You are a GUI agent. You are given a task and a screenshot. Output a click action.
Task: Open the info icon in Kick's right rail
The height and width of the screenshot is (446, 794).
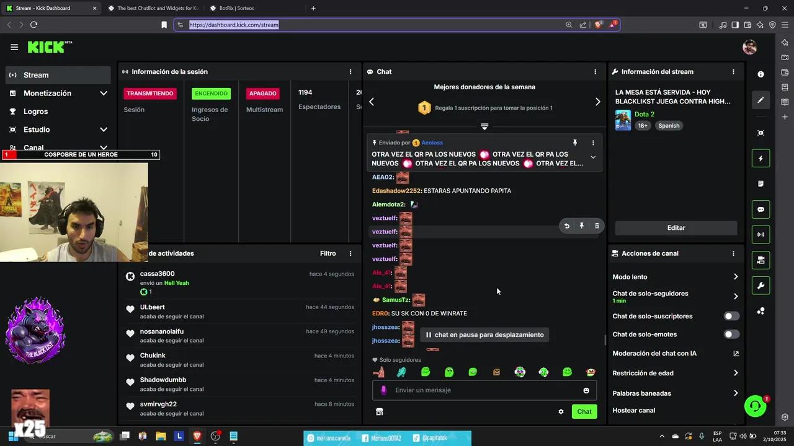pyautogui.click(x=761, y=74)
